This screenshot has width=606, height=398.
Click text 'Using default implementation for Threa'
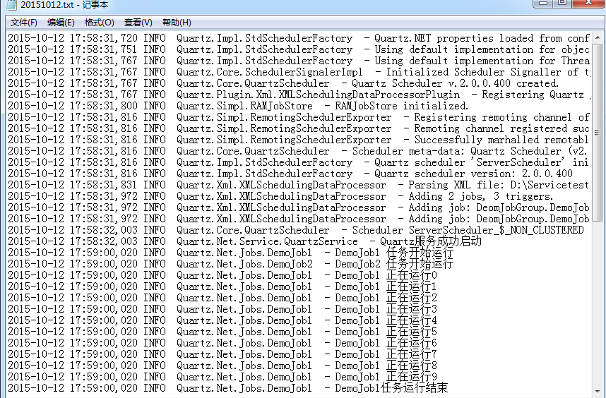[x=482, y=61]
